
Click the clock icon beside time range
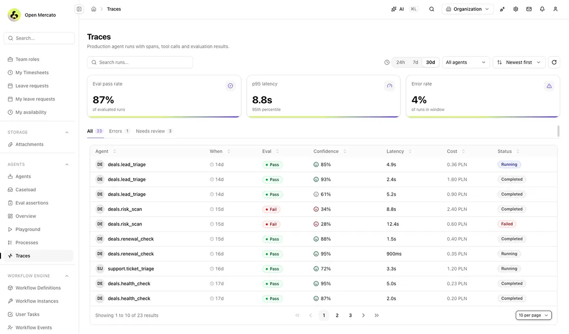pyautogui.click(x=387, y=62)
